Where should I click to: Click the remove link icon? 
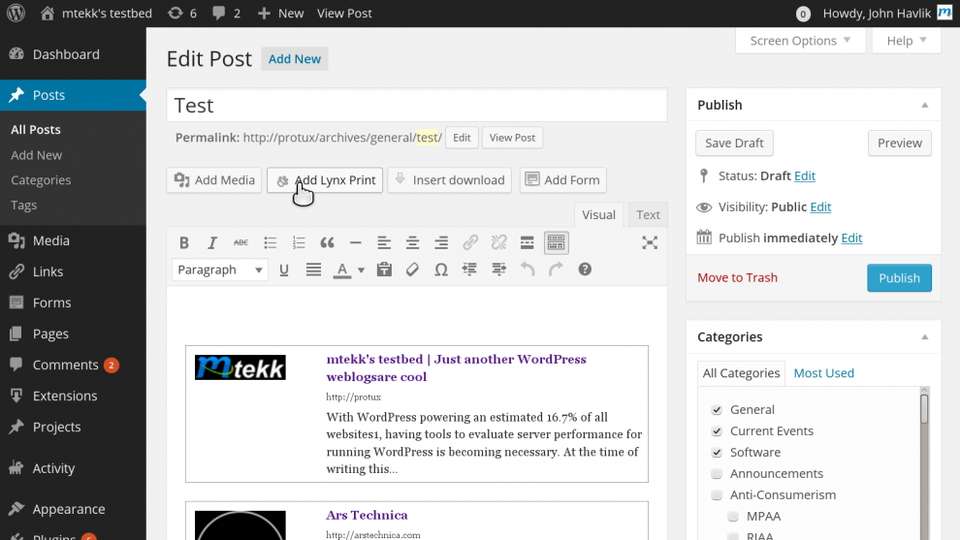coord(499,243)
